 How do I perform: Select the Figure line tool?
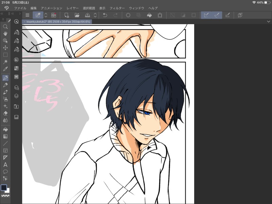[x=5, y=143]
